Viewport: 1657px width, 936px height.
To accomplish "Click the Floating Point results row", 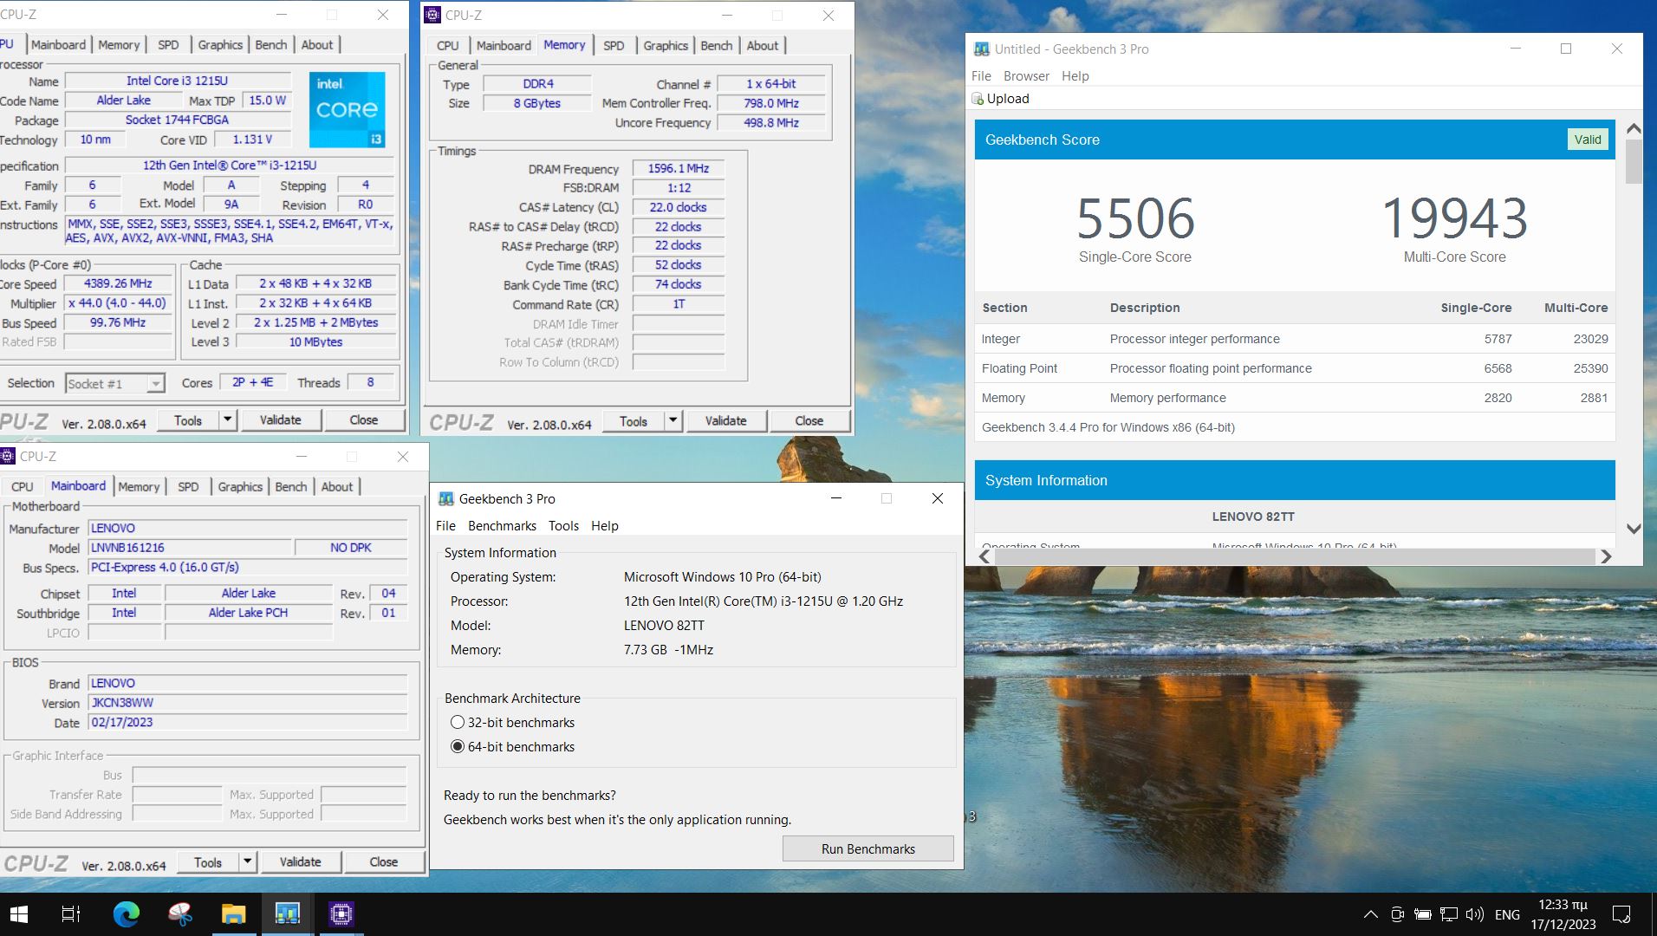I will (1295, 368).
